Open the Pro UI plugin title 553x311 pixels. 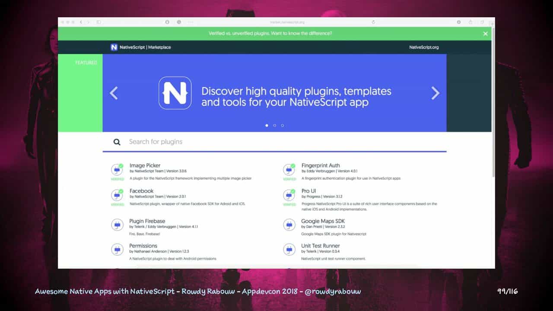[308, 191]
